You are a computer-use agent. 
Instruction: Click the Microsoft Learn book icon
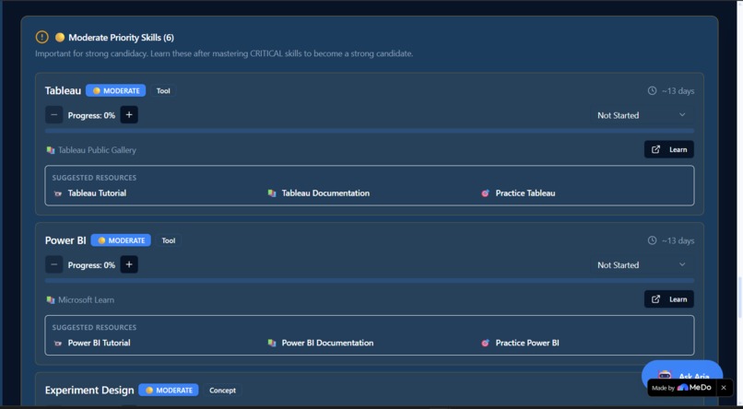tap(50, 299)
